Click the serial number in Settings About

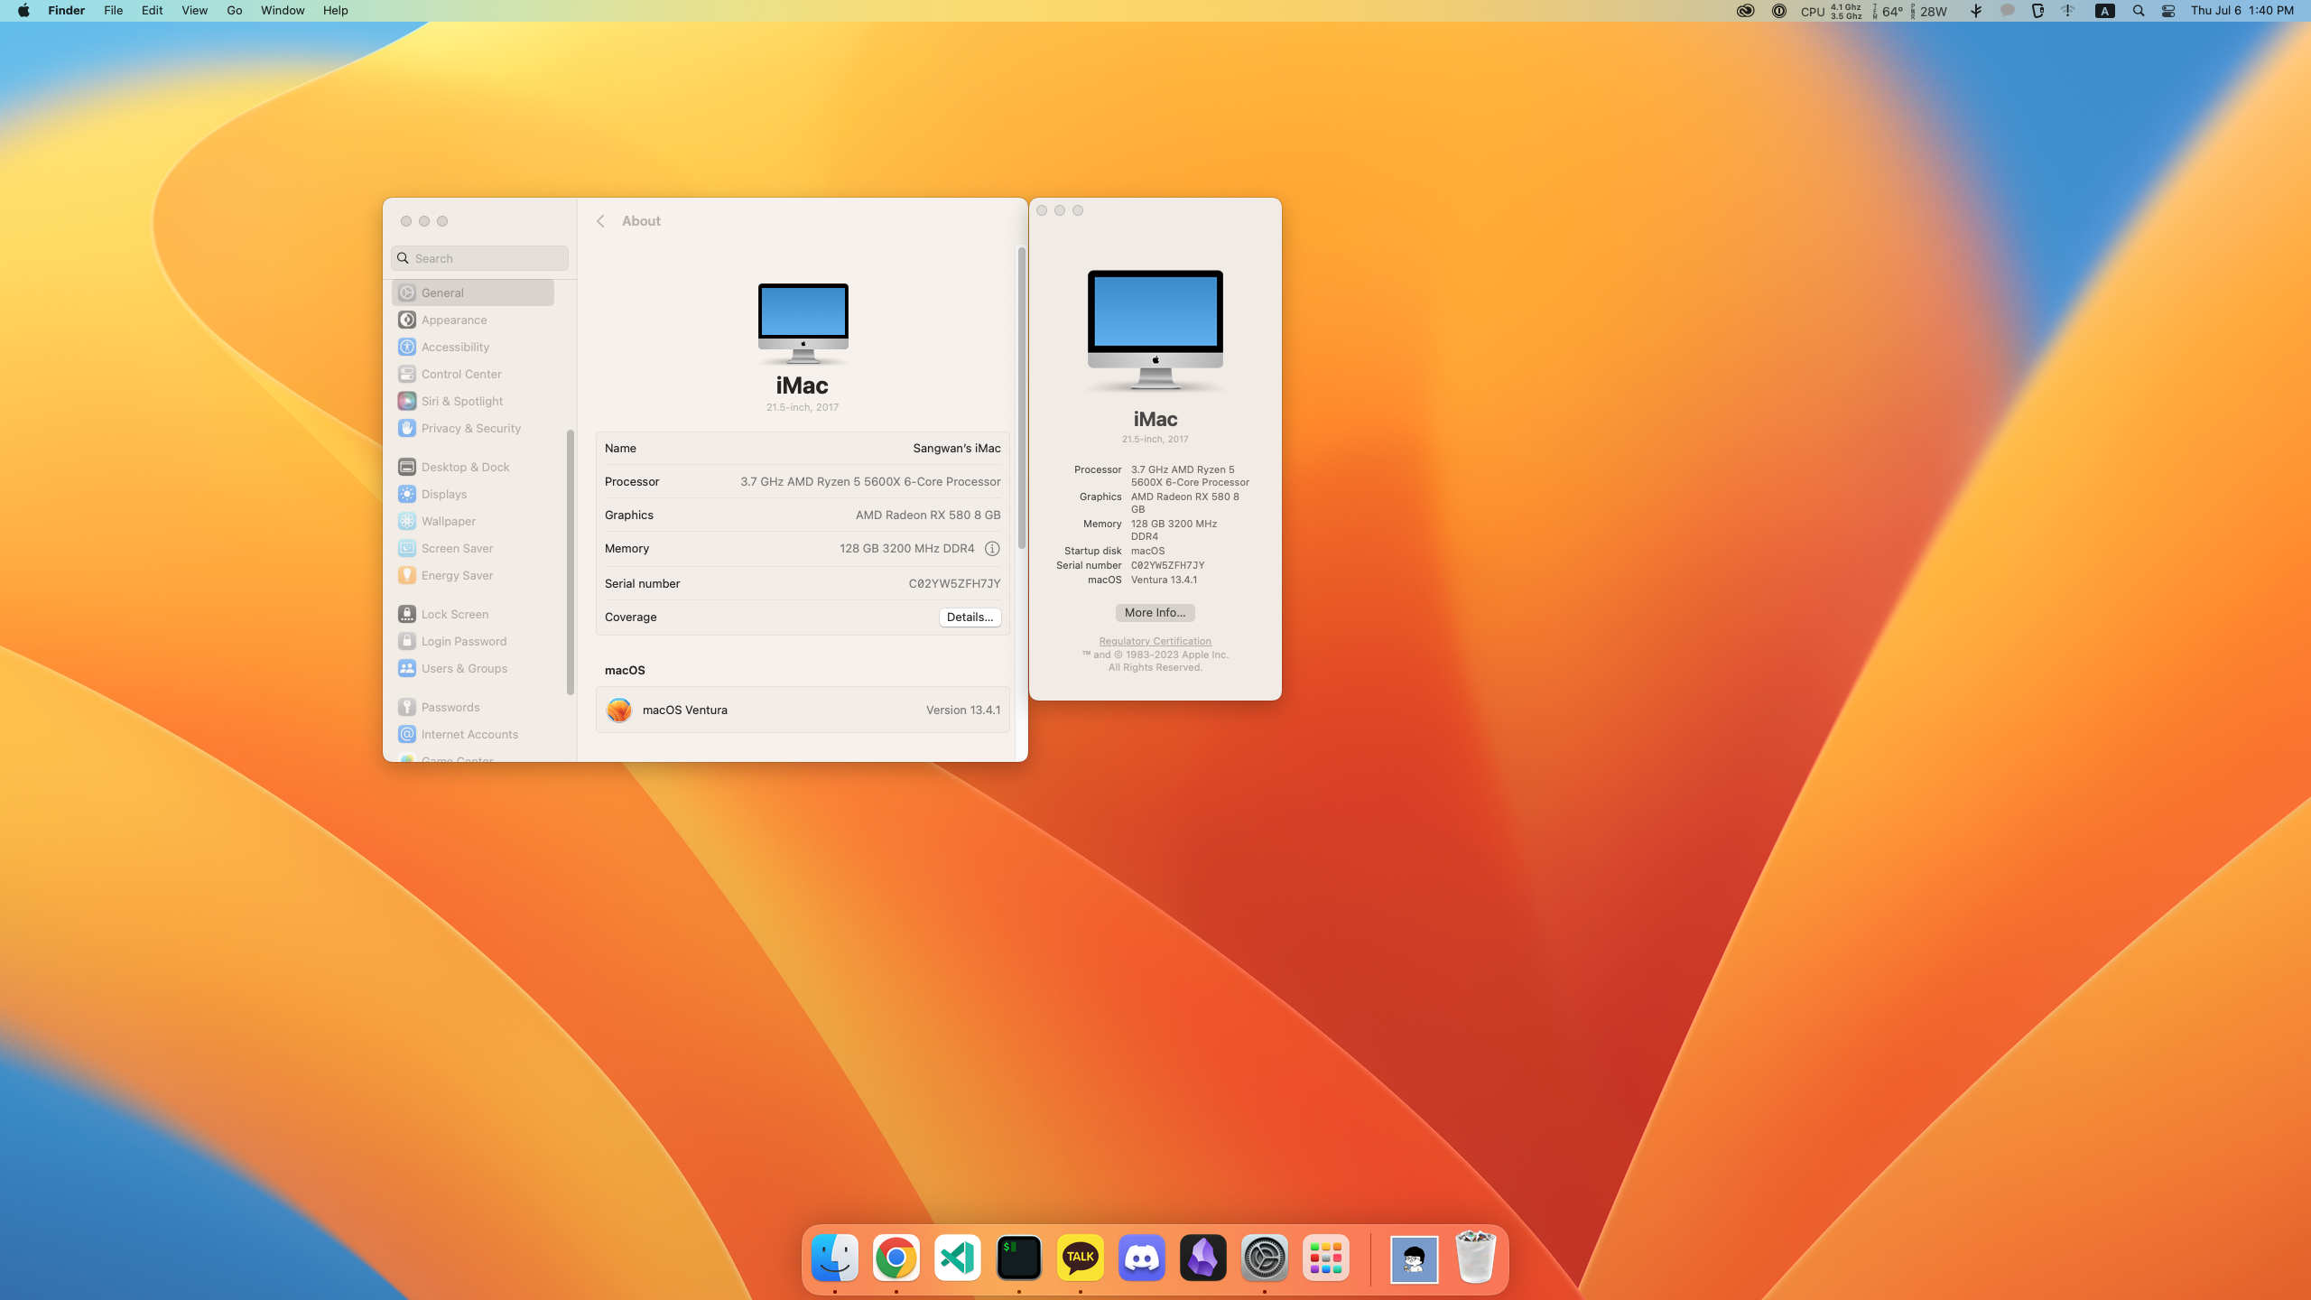point(954,584)
